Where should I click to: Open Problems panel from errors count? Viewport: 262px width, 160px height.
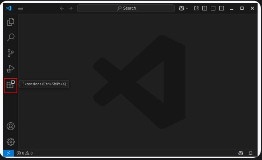(x=20, y=153)
